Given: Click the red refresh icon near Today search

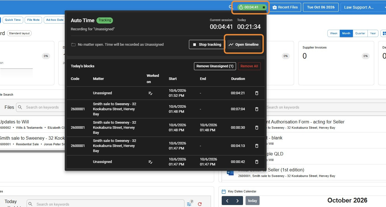Looking at the screenshot, I should (x=200, y=204).
